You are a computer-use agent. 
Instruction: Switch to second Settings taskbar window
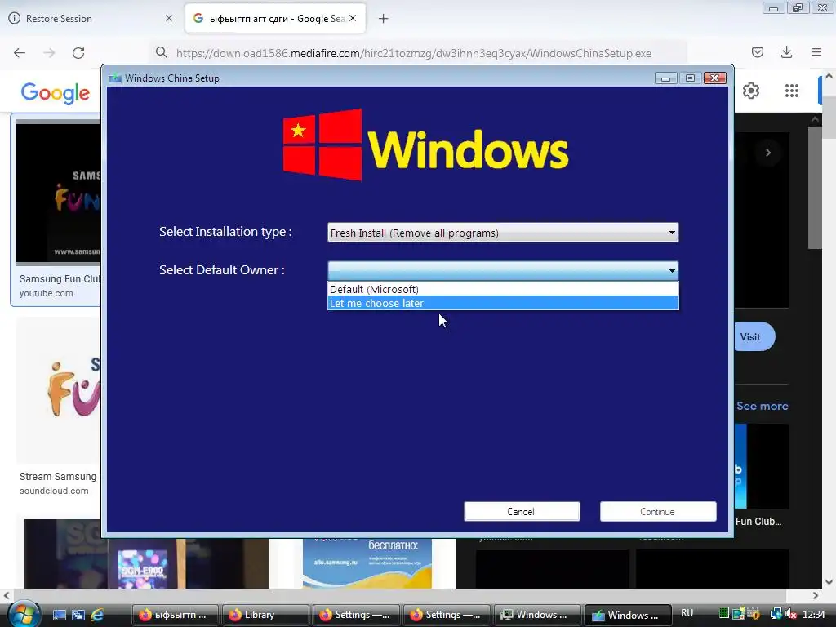coord(447,615)
